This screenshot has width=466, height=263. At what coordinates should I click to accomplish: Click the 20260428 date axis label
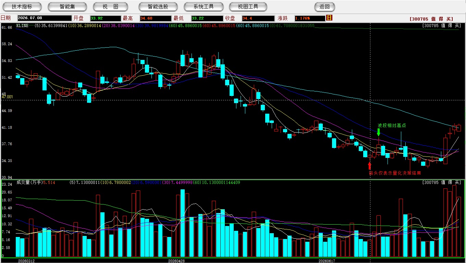pyautogui.click(x=176, y=261)
